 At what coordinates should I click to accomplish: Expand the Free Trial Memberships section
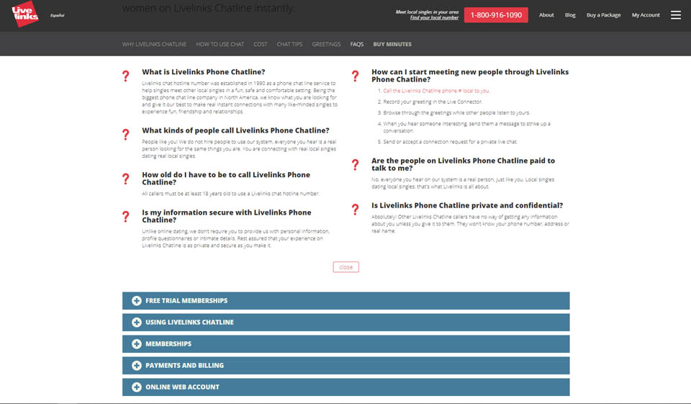[186, 301]
